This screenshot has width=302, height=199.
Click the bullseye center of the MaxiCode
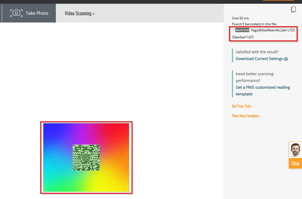click(x=86, y=157)
